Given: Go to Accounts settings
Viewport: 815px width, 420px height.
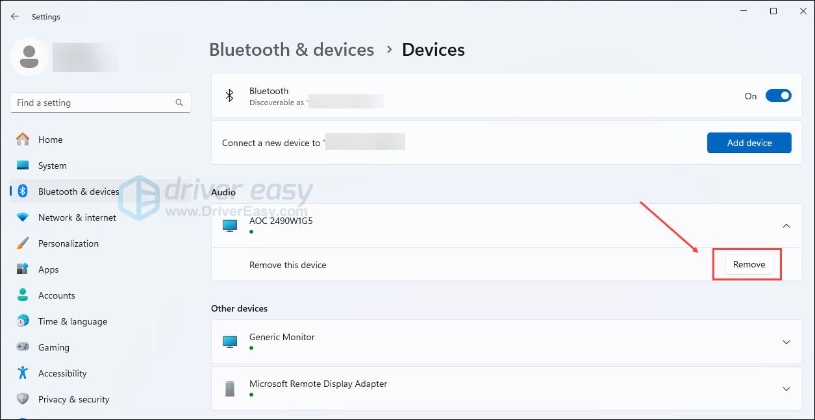Looking at the screenshot, I should coord(56,295).
